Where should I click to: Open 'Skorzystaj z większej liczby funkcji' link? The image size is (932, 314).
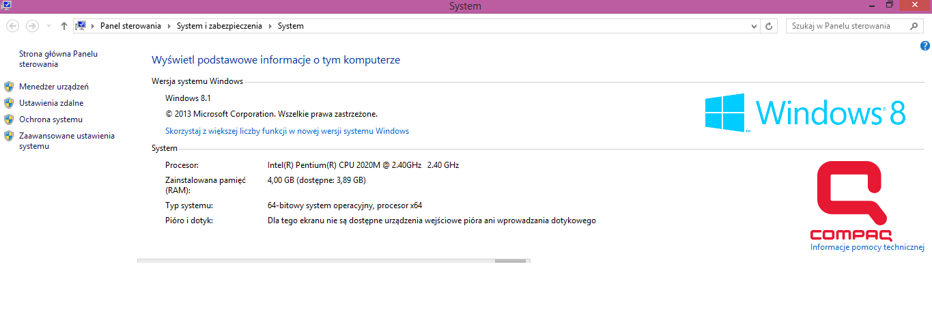tap(287, 131)
